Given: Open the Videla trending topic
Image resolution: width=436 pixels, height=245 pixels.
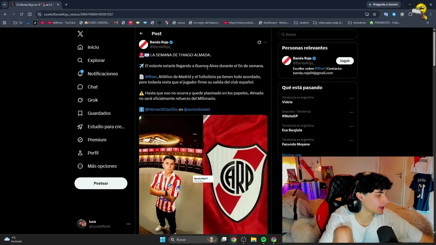Looking at the screenshot, I should 287,102.
